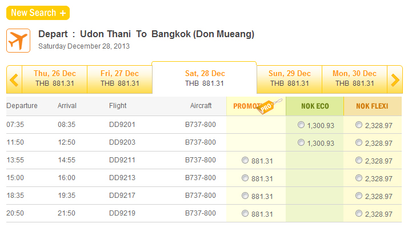Select Nok Eco fare for flight DD9203
Screen dimensions: 412x231
pyautogui.click(x=301, y=142)
